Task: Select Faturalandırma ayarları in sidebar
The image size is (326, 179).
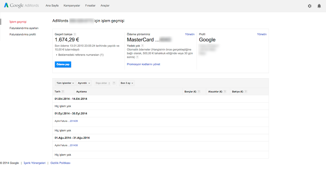Action: point(24,28)
